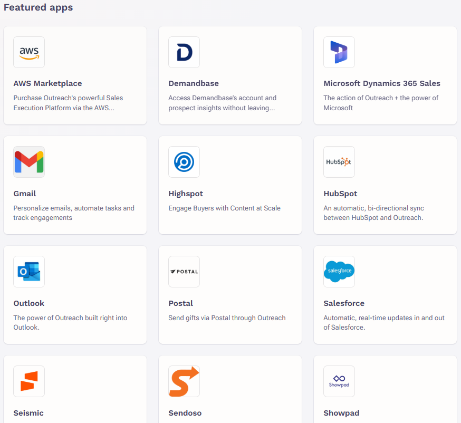Click the Outlook logo icon
This screenshot has width=461, height=423.
coord(29,272)
